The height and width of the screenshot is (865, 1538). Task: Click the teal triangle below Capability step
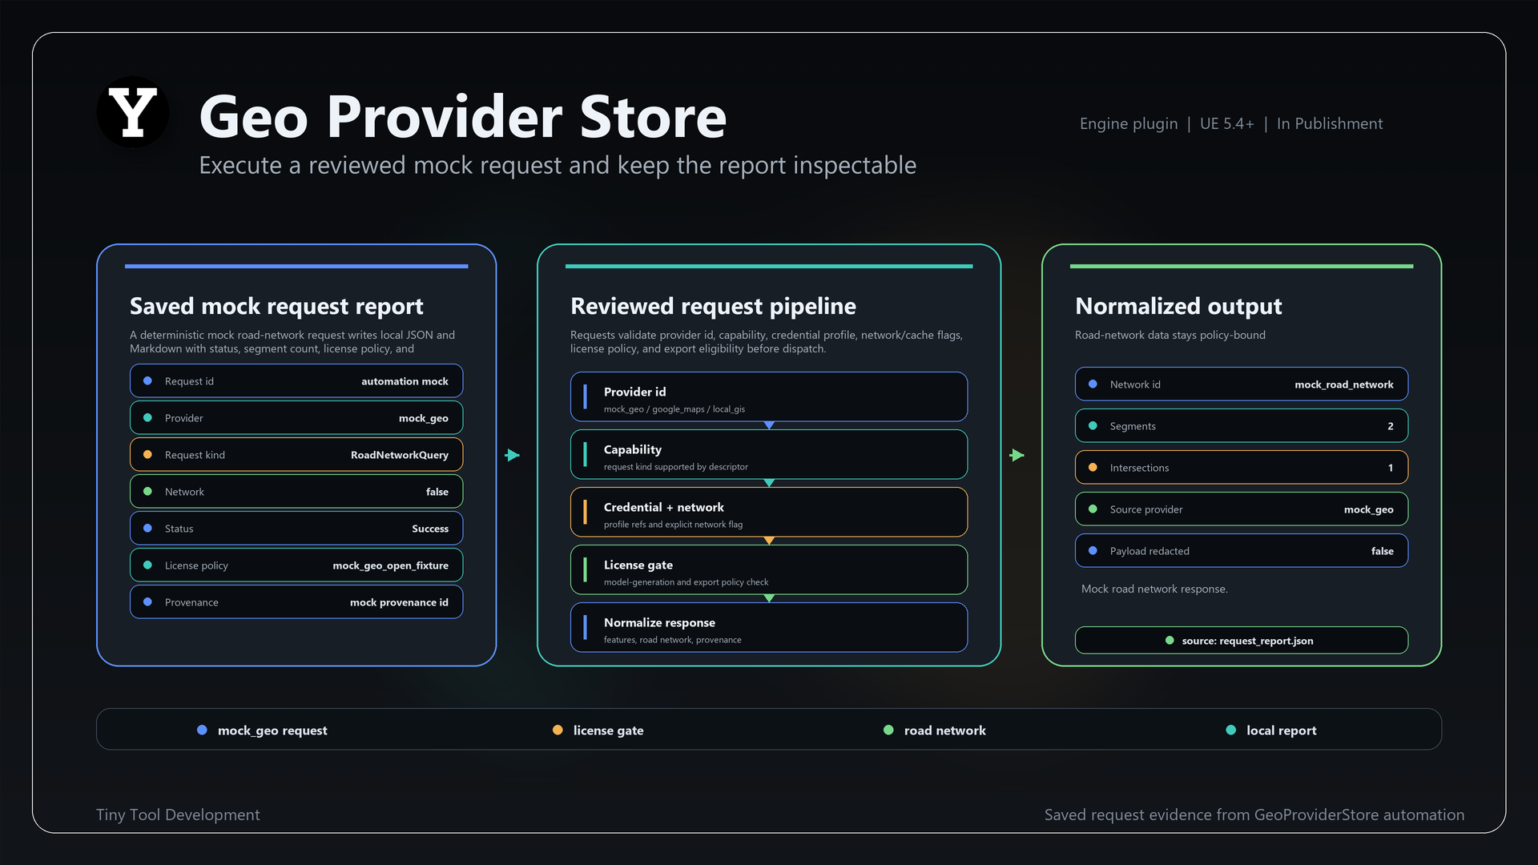click(x=769, y=483)
